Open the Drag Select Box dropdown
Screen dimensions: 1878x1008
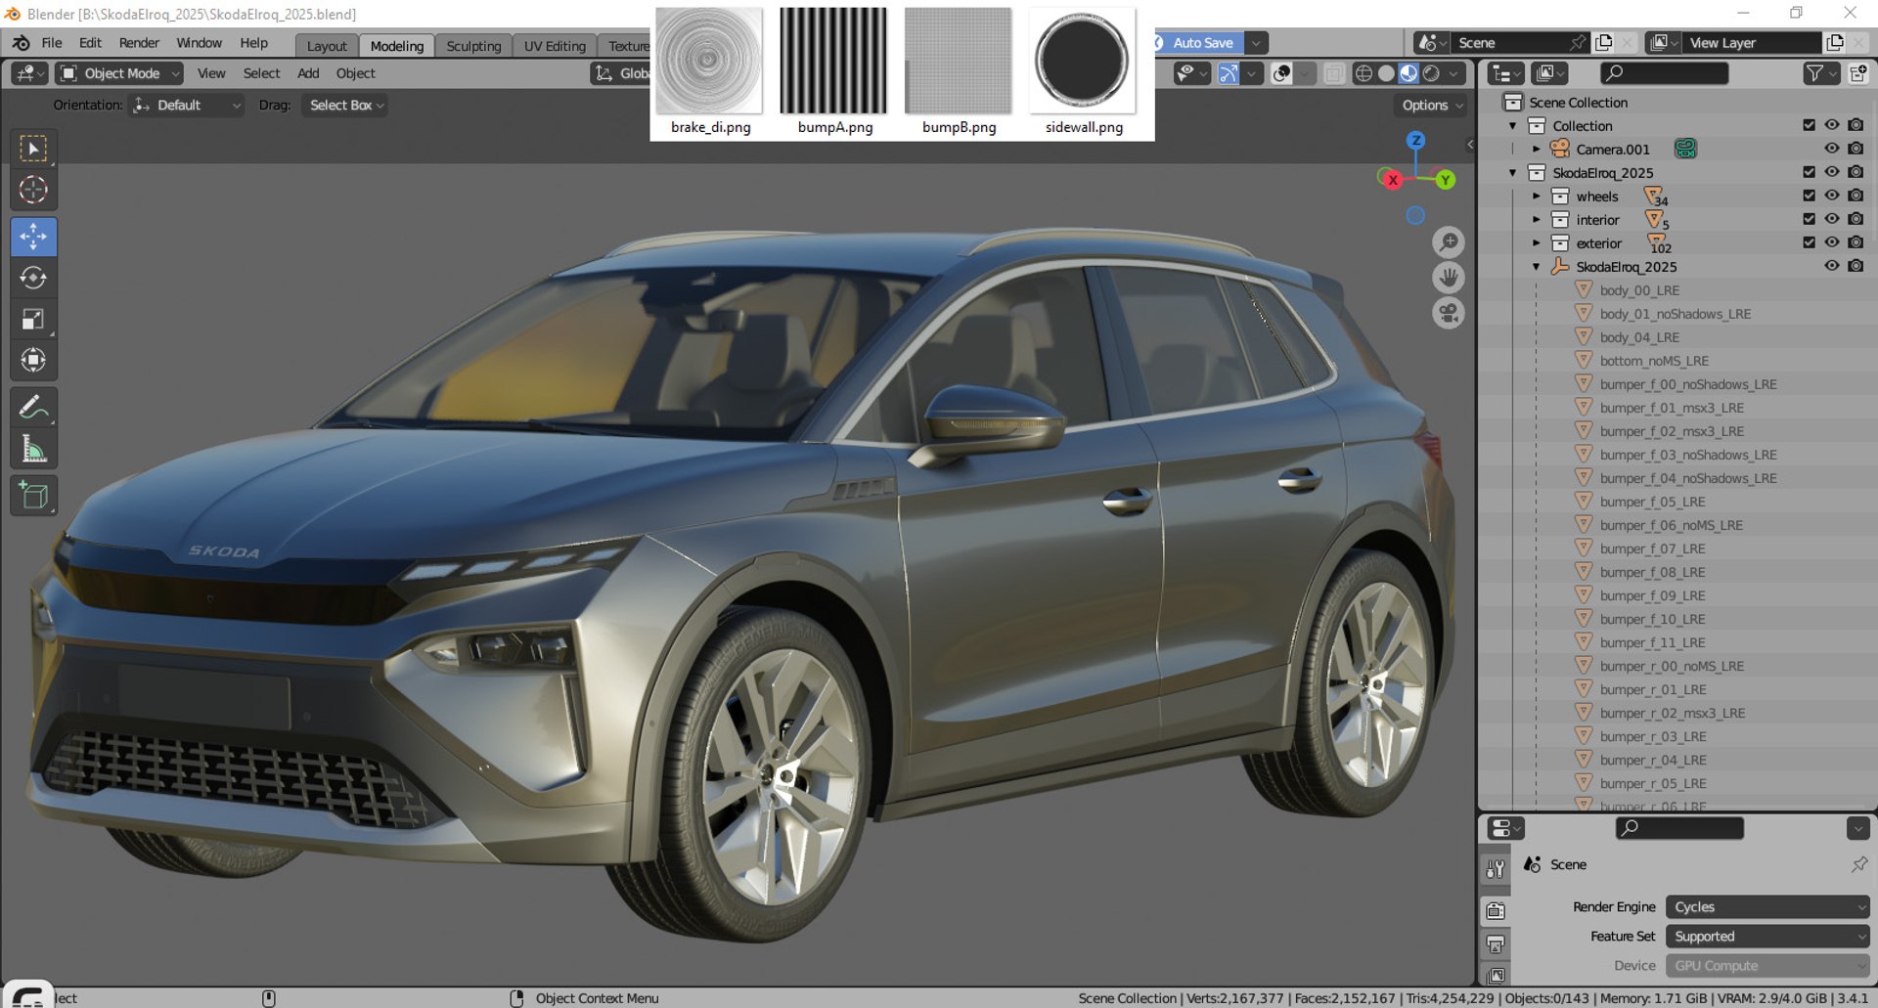click(345, 106)
